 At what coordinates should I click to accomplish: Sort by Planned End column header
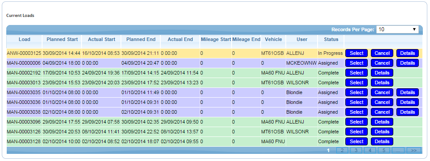click(x=141, y=40)
